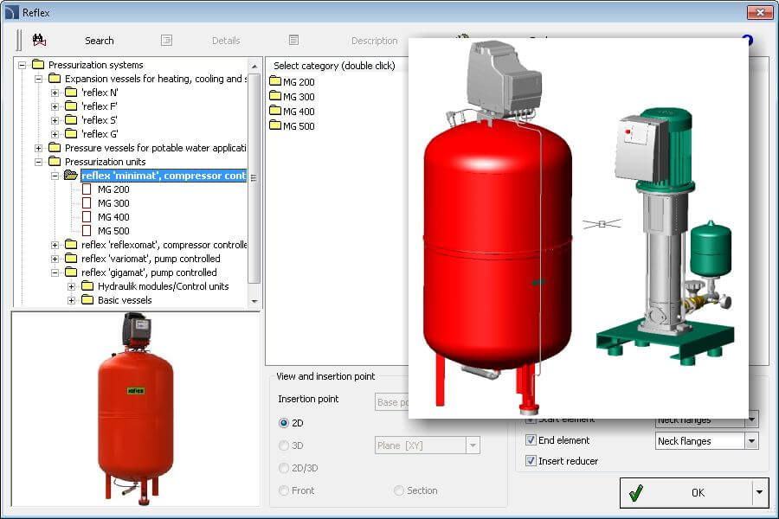Open the dropdown arrow beside OK
Screen dimensions: 779x519
click(x=760, y=492)
